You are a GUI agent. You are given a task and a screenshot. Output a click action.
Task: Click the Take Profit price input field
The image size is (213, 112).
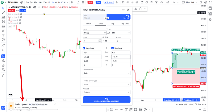coord(92,57)
